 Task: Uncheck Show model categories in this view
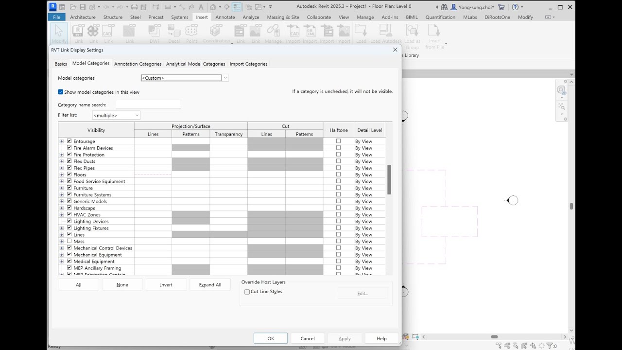pos(61,92)
